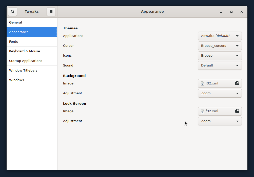Open the Windows section

coord(32,80)
